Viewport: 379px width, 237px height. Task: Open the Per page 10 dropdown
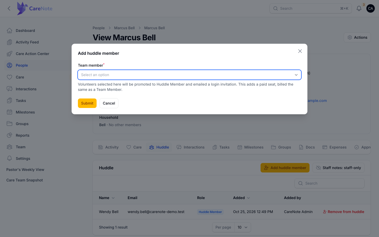click(x=242, y=227)
